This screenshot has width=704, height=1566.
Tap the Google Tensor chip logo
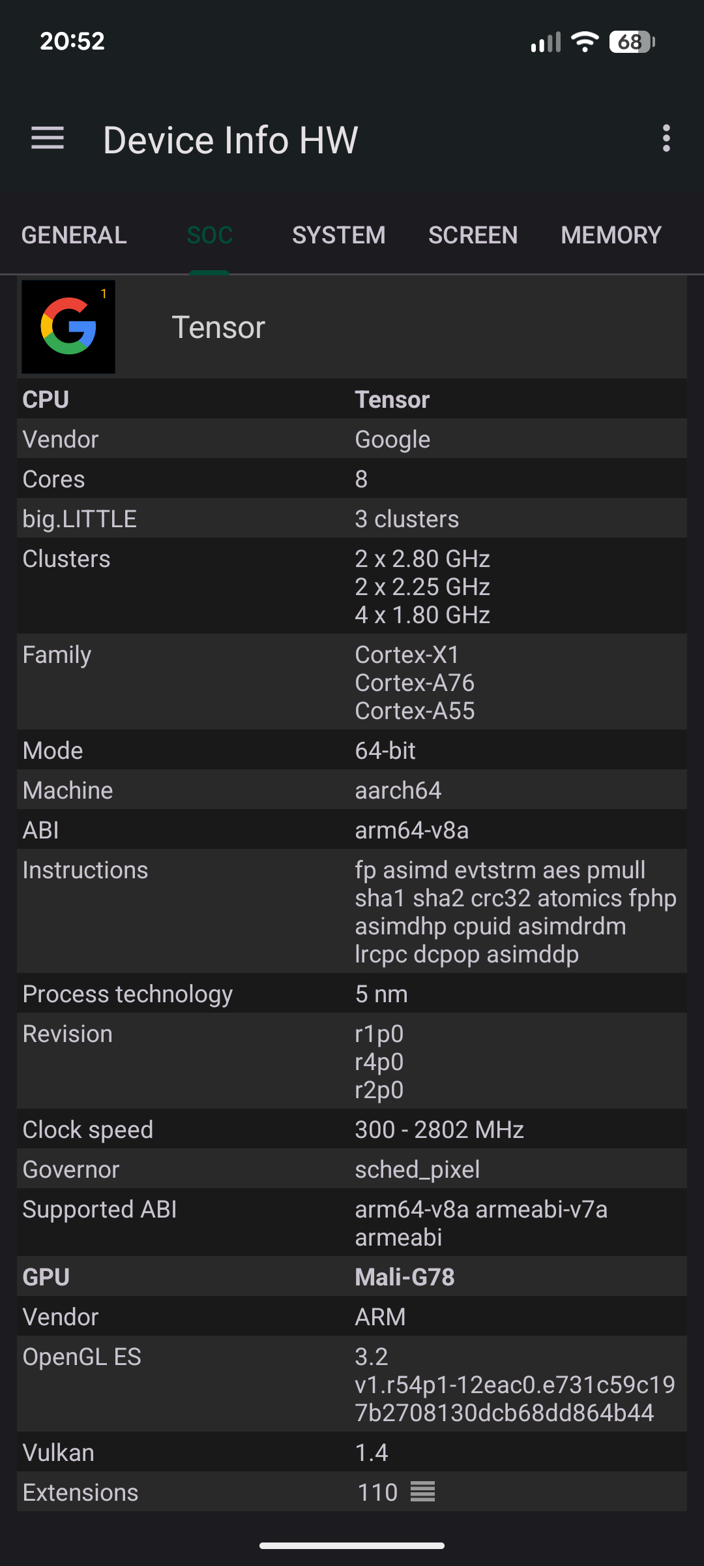pos(68,327)
